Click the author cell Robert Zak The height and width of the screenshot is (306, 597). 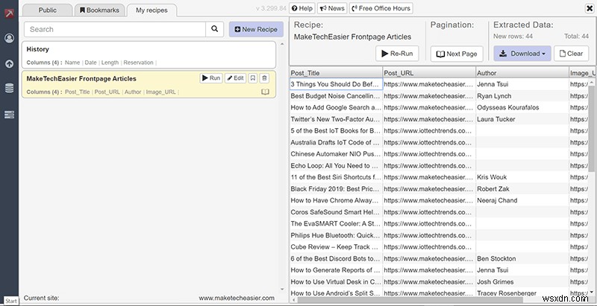tap(522, 188)
